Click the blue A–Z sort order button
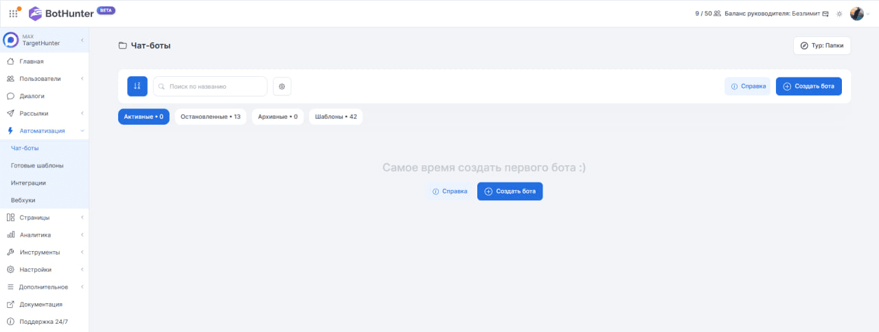The image size is (879, 332). (x=137, y=86)
